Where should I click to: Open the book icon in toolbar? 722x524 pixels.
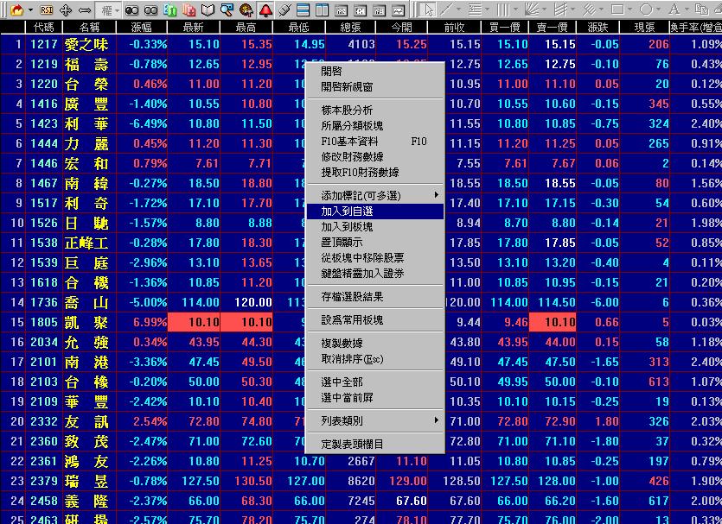[x=208, y=9]
